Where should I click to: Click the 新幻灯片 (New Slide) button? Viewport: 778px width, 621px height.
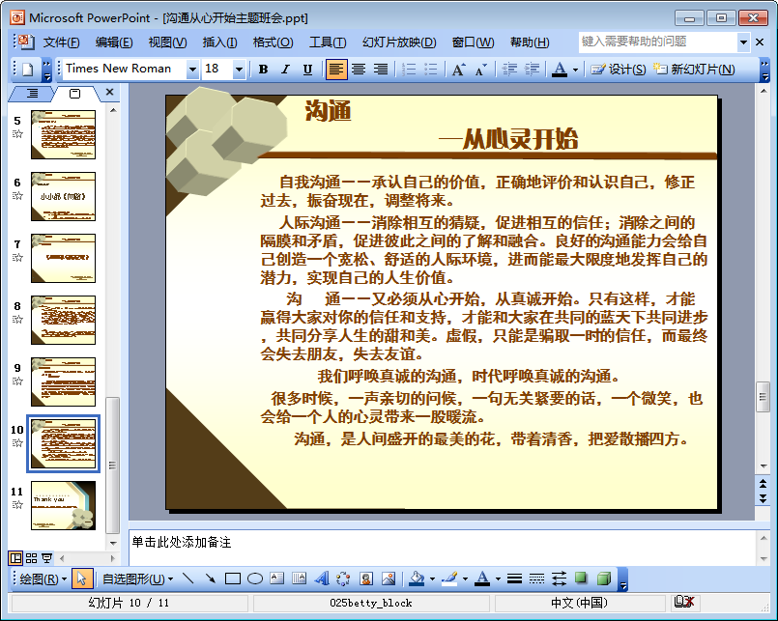tap(694, 69)
